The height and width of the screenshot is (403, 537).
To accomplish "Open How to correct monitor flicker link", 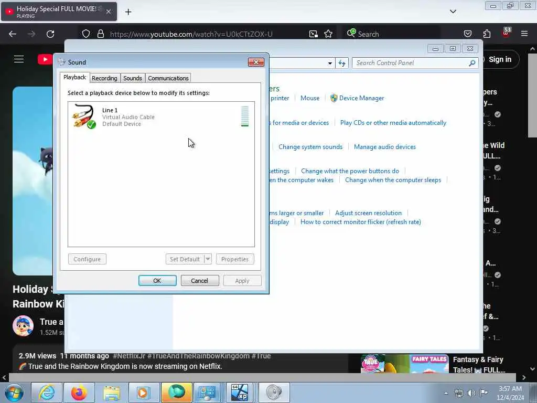I will tap(361, 222).
